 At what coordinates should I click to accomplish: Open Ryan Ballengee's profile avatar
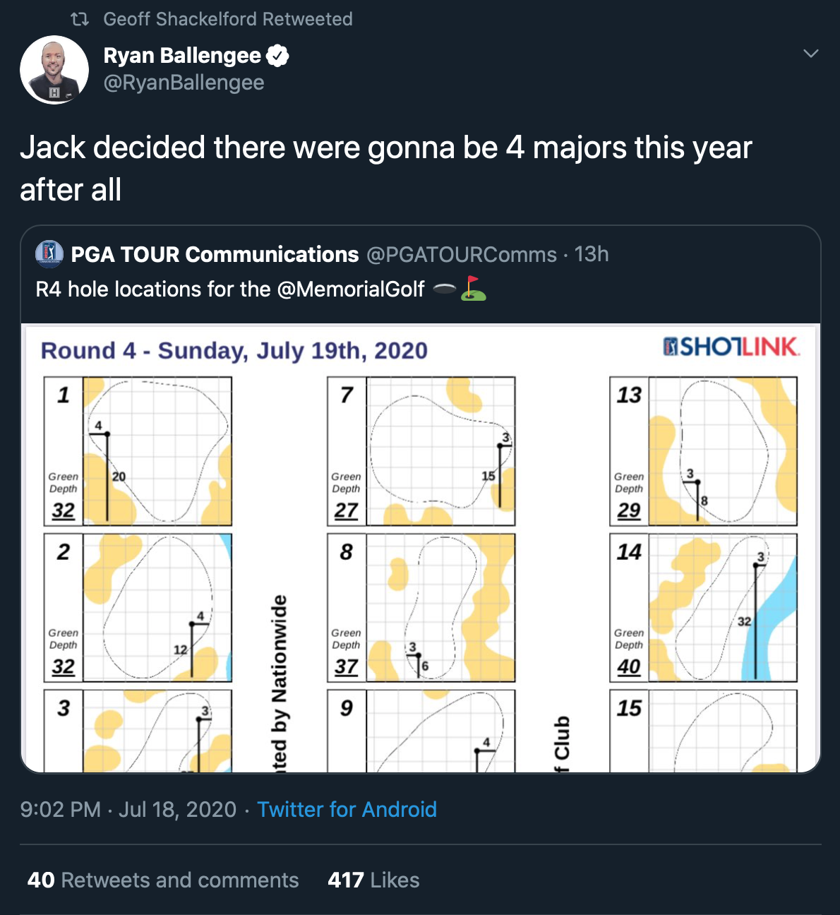coord(54,70)
